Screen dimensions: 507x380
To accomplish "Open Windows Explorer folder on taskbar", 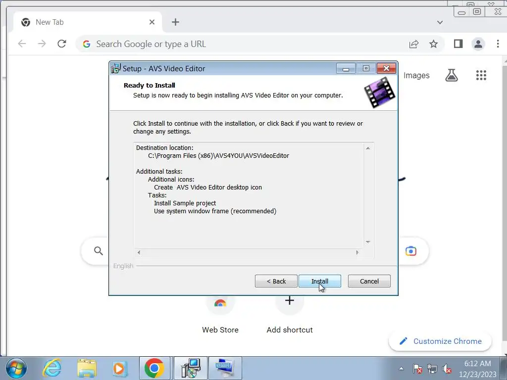I will [87, 368].
